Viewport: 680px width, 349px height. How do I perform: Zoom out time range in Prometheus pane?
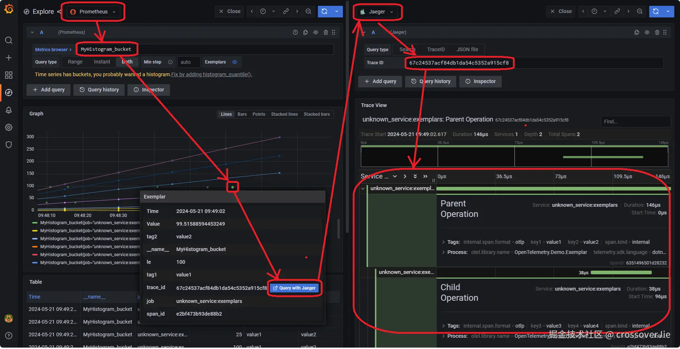tap(308, 12)
